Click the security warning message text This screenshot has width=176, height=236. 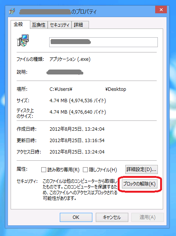80,190
